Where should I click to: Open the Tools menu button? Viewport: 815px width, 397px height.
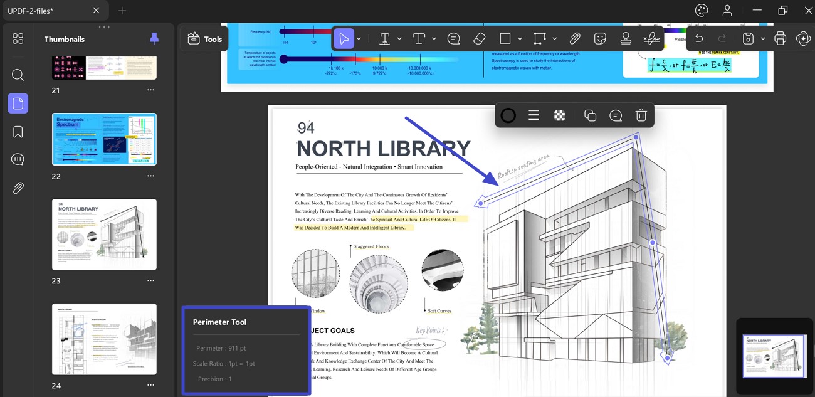tap(205, 39)
